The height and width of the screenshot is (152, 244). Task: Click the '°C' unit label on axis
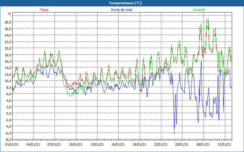click(x=9, y=14)
